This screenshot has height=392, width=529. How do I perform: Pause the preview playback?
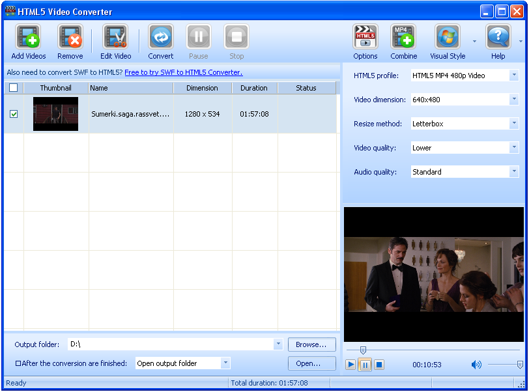pyautogui.click(x=365, y=365)
